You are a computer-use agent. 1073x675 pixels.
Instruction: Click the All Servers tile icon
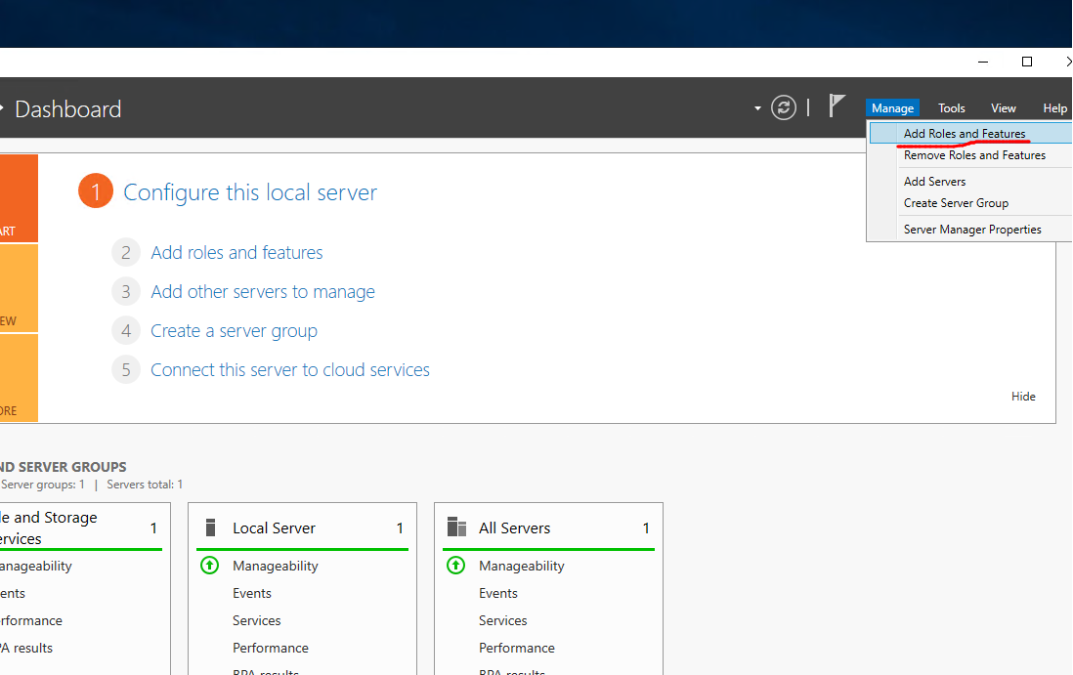coord(456,527)
